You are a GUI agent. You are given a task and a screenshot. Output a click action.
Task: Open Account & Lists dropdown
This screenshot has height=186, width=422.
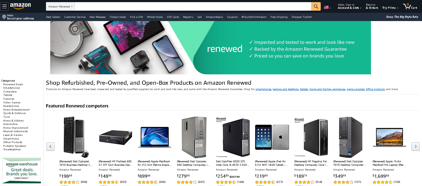[x=350, y=6]
